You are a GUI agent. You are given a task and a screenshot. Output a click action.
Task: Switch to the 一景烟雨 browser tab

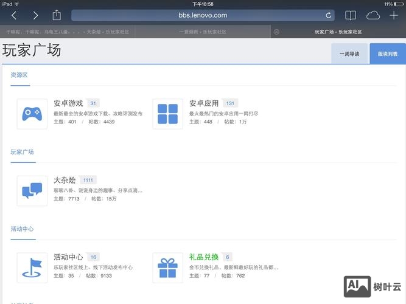coord(203,32)
